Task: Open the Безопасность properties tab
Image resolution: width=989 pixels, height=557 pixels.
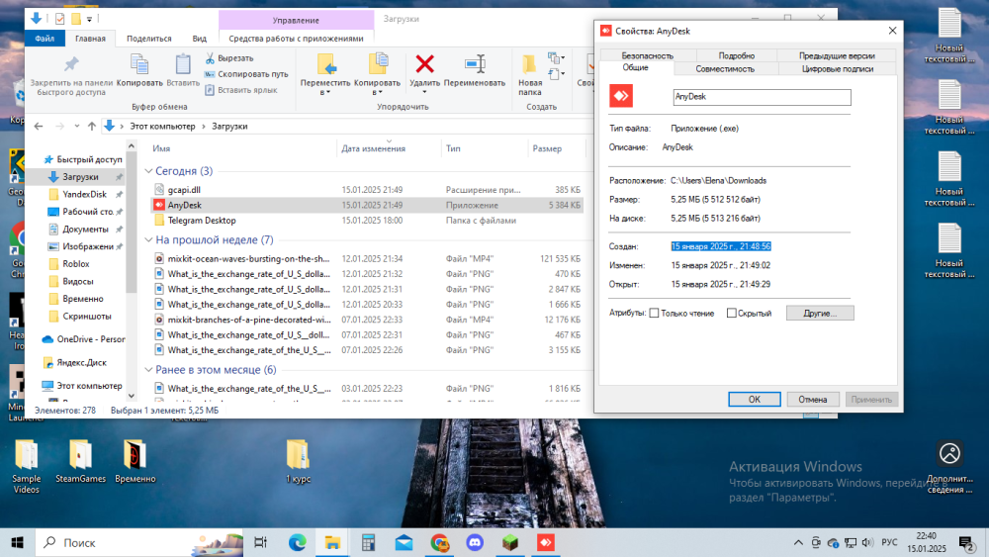Action: (x=647, y=55)
